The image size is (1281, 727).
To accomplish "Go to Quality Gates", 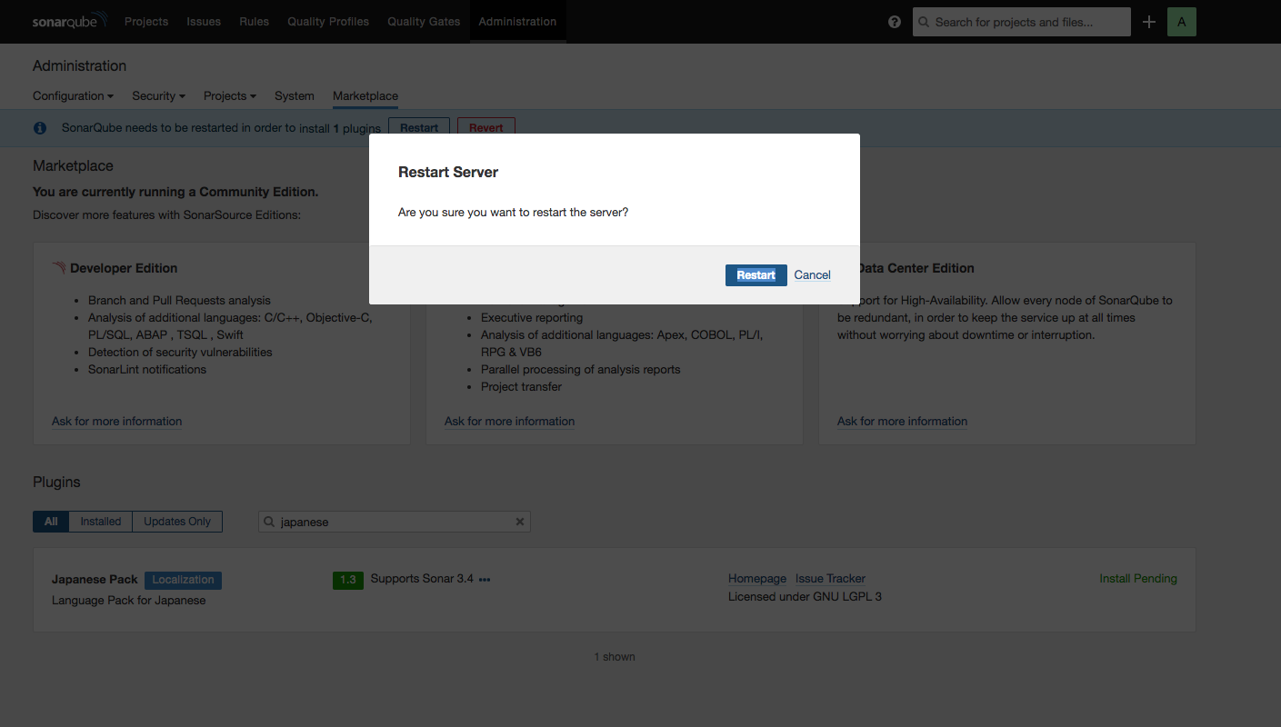I will point(424,22).
